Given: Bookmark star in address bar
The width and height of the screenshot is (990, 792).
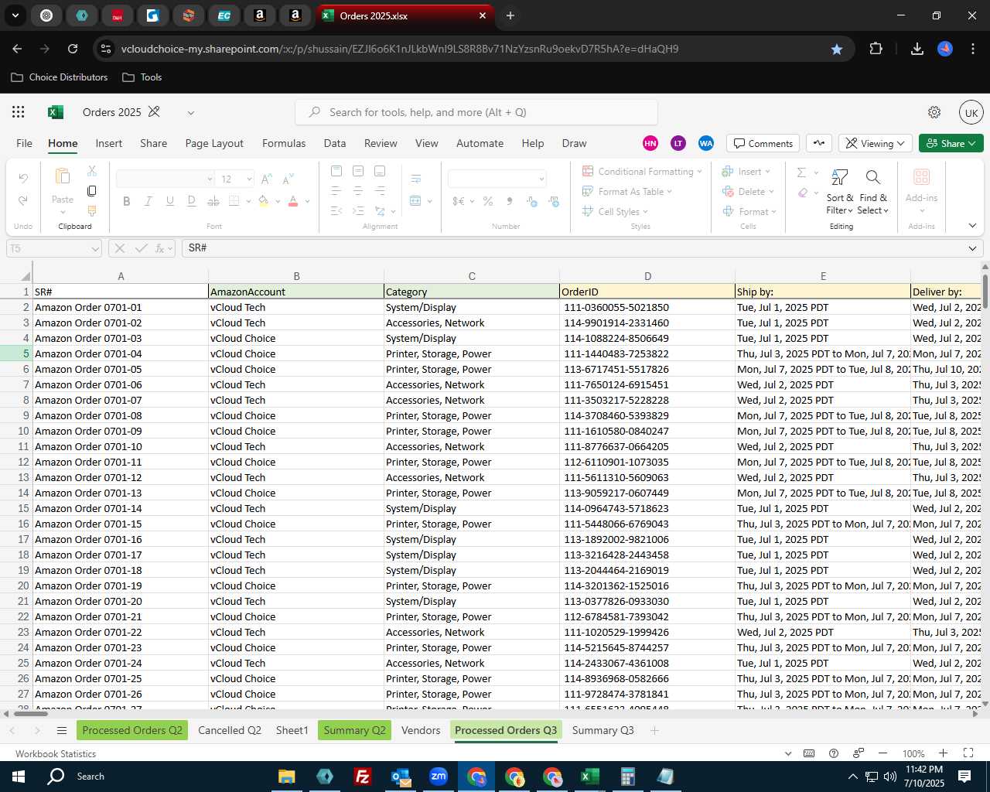Looking at the screenshot, I should click(x=837, y=49).
